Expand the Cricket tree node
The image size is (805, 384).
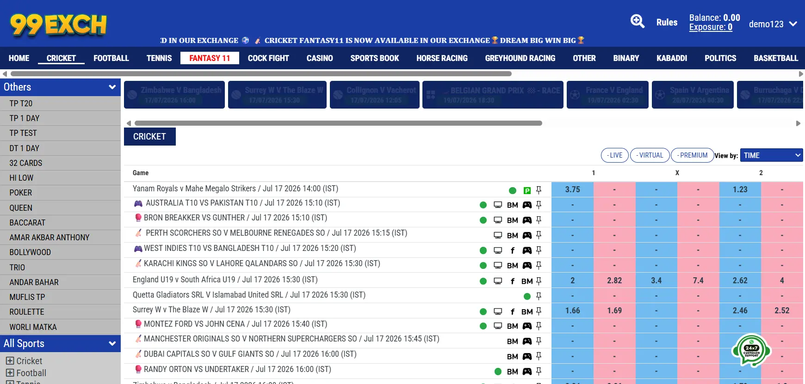coord(10,361)
